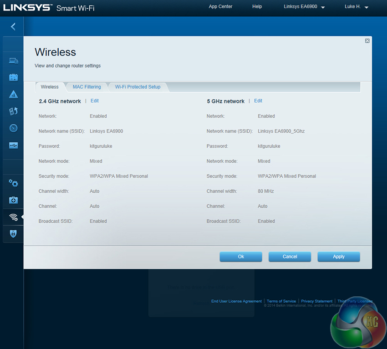Select the 'Linksys EA6900_5Ghz' SSID value
The width and height of the screenshot is (387, 349).
click(281, 131)
